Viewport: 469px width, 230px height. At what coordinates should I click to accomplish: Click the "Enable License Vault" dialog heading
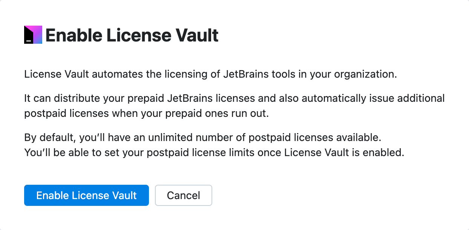coord(132,35)
